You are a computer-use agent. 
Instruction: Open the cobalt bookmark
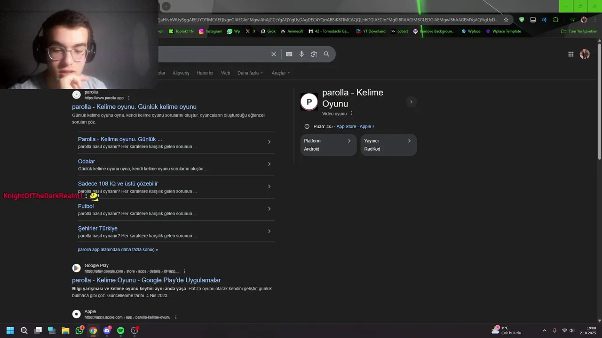coord(399,31)
